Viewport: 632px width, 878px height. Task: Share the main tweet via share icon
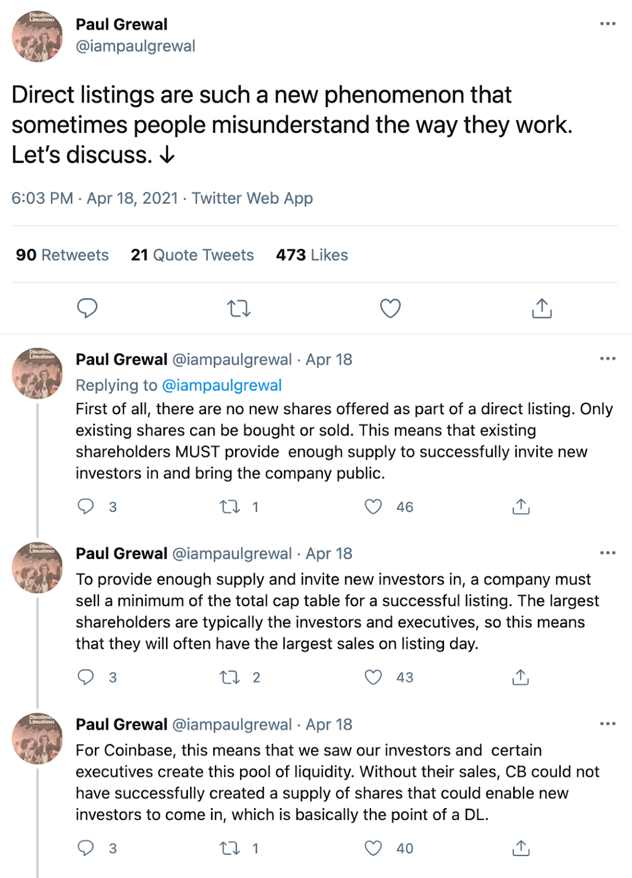(x=542, y=308)
